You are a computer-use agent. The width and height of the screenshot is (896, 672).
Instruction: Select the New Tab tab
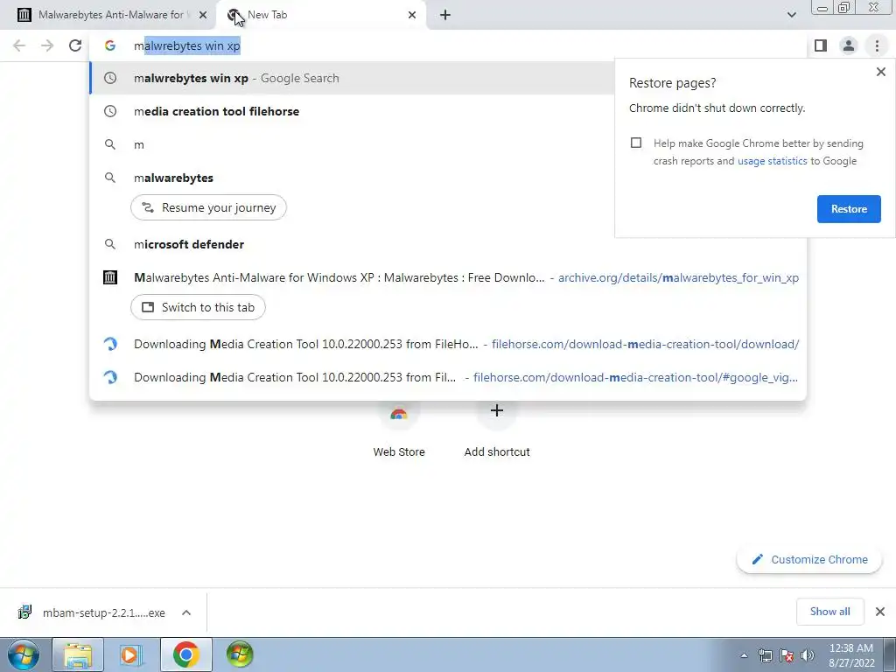pyautogui.click(x=320, y=15)
